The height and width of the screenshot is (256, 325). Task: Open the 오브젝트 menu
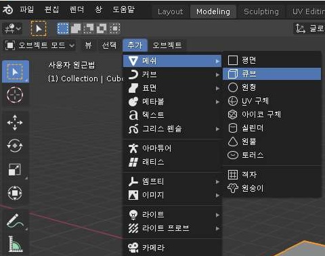click(x=167, y=45)
